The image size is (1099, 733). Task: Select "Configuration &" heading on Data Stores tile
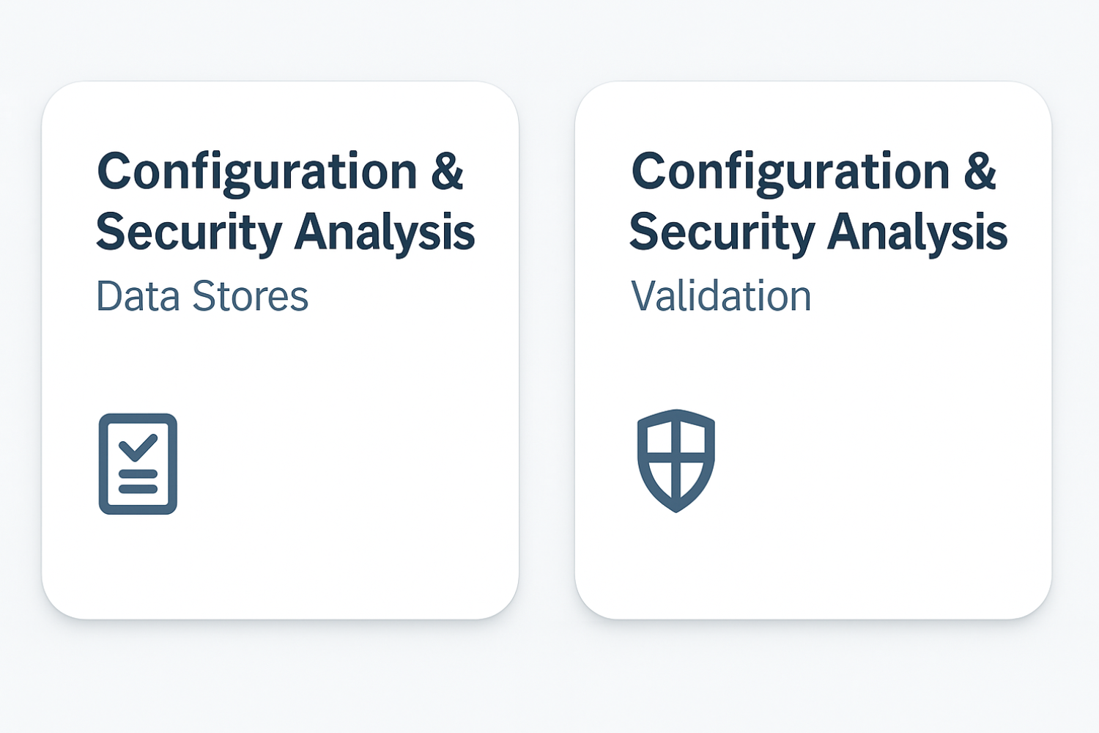[x=280, y=172]
